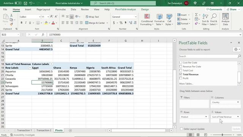The height and width of the screenshot is (137, 243).
Task: Open Format as Table gallery
Action: click(159, 20)
